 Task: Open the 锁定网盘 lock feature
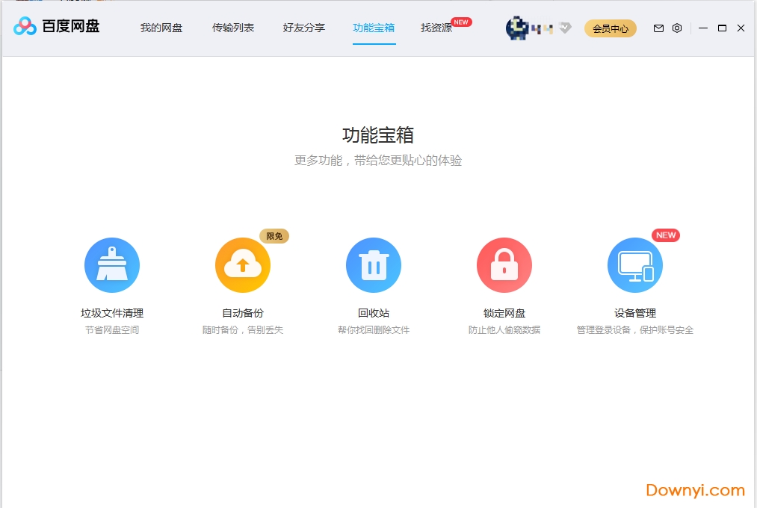pyautogui.click(x=504, y=264)
